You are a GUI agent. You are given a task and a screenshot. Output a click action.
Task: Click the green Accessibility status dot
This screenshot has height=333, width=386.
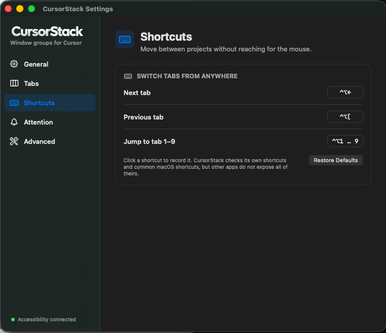click(13, 319)
